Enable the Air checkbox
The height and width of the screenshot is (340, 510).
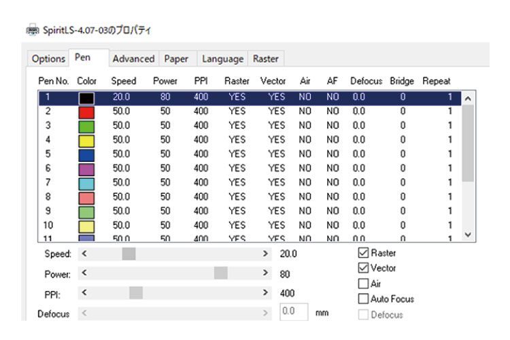(x=363, y=284)
